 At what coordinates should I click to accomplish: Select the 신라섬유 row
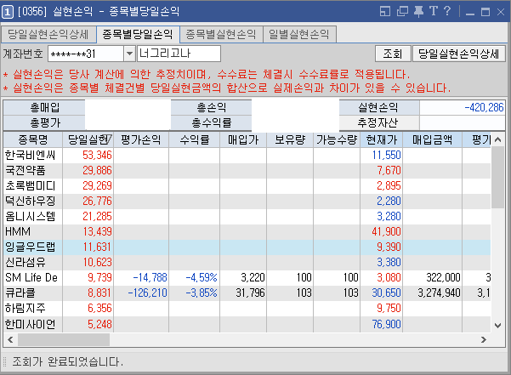(247, 262)
